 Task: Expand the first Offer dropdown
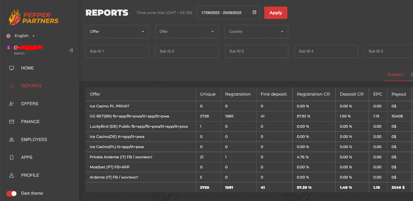coord(117,31)
